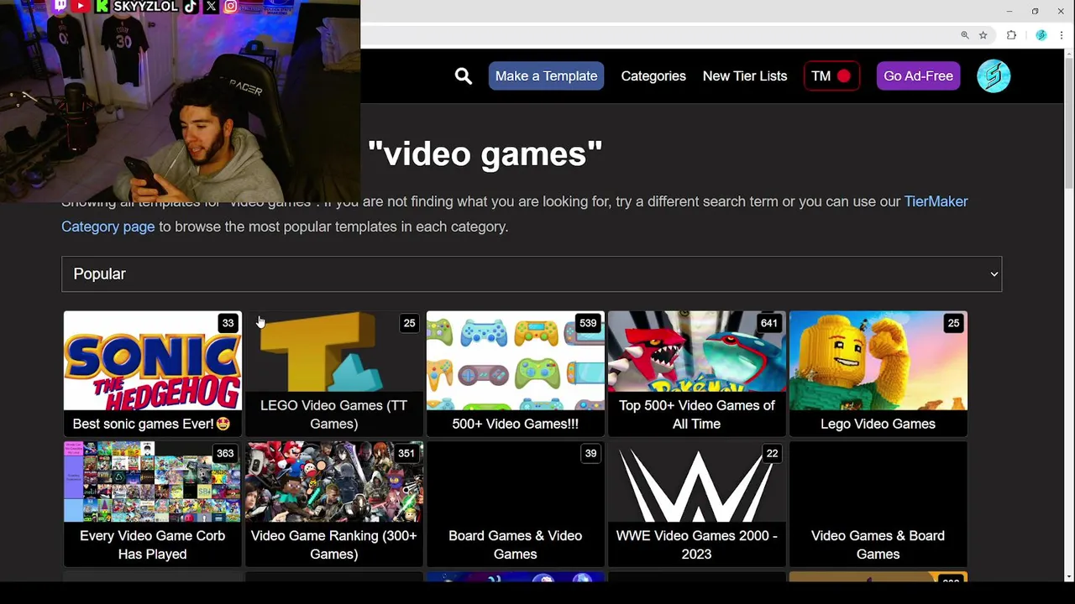The height and width of the screenshot is (604, 1075).
Task: Click the 641 count badge on Pokémon card
Action: (769, 323)
